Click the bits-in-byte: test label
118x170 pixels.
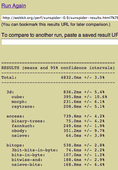coord(28,155)
